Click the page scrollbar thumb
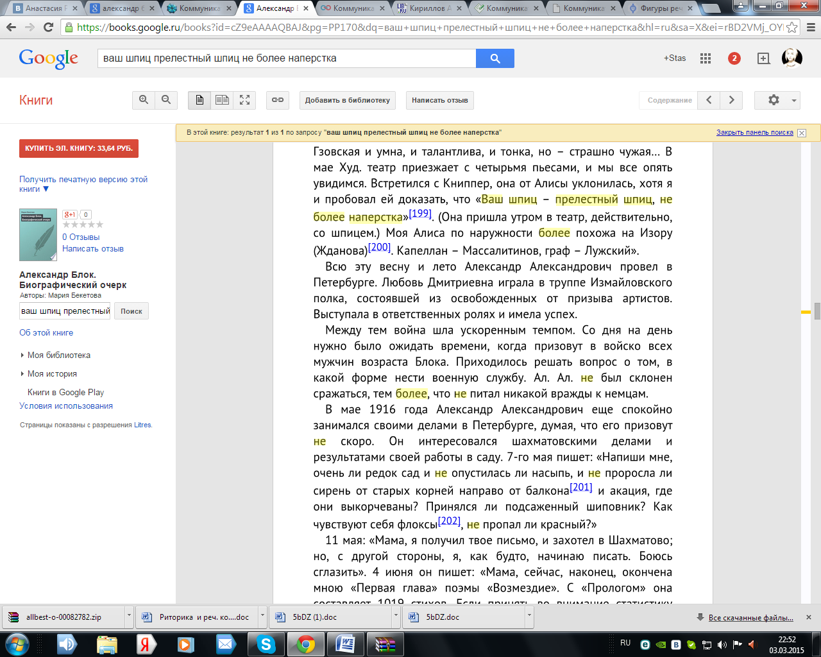Image resolution: width=821 pixels, height=657 pixels. coord(817,311)
